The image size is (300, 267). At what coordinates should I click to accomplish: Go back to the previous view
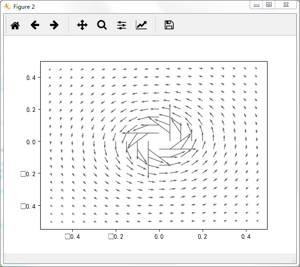(35, 25)
